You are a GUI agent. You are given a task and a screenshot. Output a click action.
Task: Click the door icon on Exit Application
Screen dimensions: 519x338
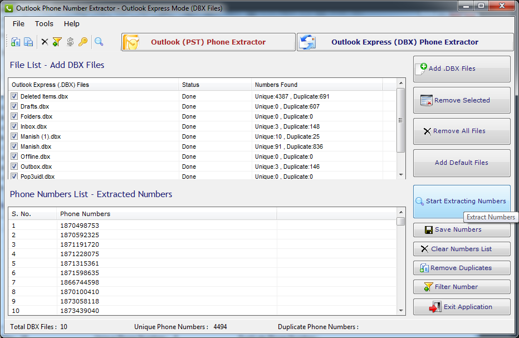pyautogui.click(x=435, y=307)
